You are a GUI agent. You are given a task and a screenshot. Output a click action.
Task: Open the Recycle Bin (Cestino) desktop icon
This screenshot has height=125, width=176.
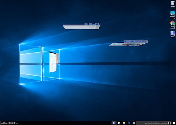(x=173, y=4)
